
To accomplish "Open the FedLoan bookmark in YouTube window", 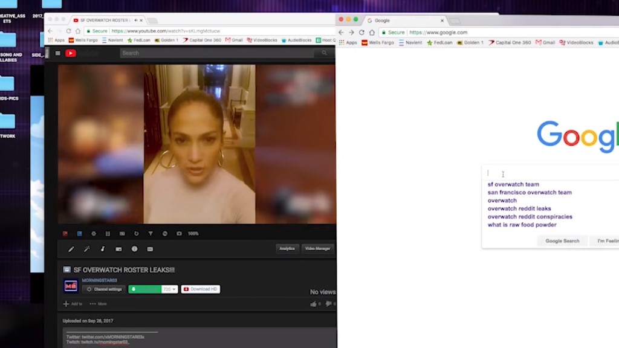I will 138,40.
